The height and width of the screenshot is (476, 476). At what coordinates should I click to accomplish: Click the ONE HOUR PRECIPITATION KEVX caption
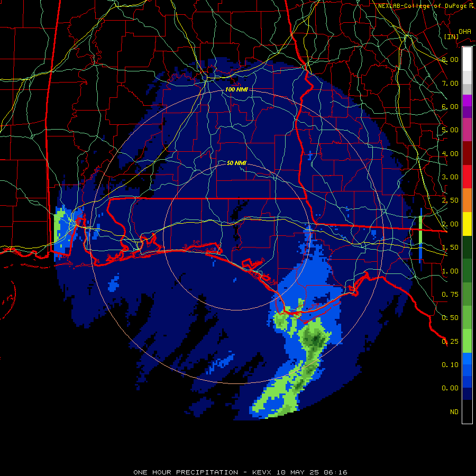point(240,472)
